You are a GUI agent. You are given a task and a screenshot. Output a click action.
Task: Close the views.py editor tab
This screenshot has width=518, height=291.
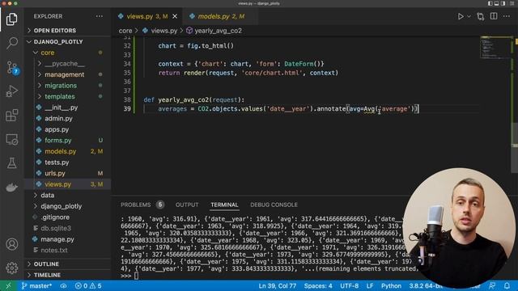pyautogui.click(x=175, y=16)
